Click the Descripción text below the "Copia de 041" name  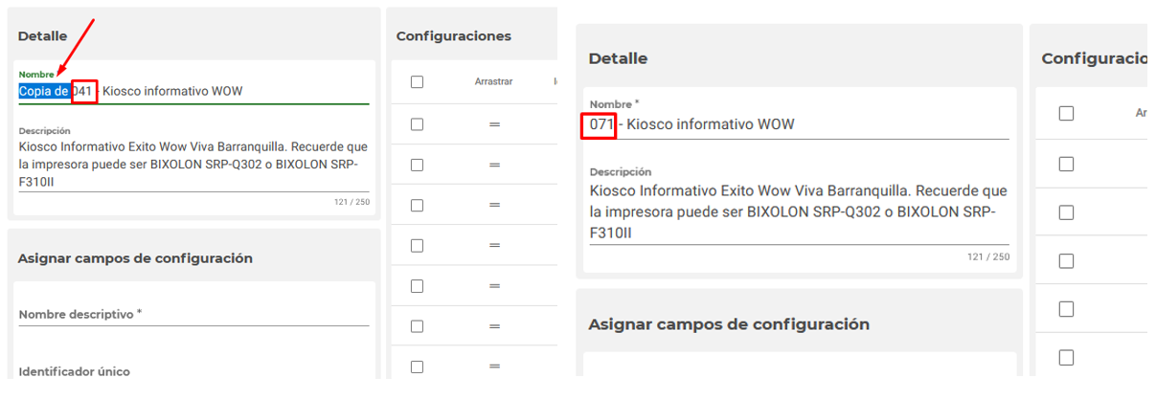193,164
